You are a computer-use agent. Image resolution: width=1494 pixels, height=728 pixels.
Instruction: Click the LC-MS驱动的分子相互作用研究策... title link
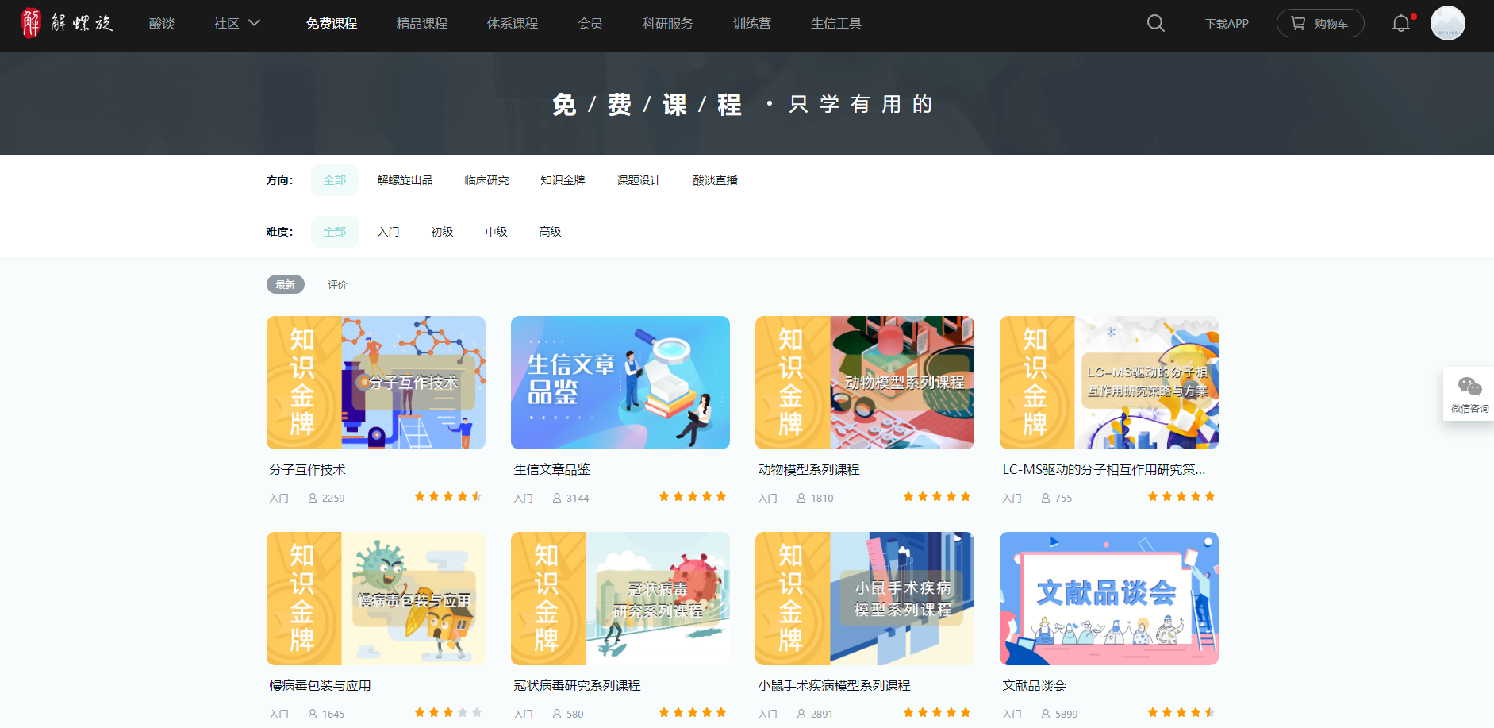tap(1104, 470)
